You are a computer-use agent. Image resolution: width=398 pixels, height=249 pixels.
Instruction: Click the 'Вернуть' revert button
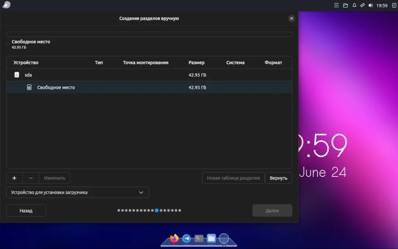click(x=278, y=178)
